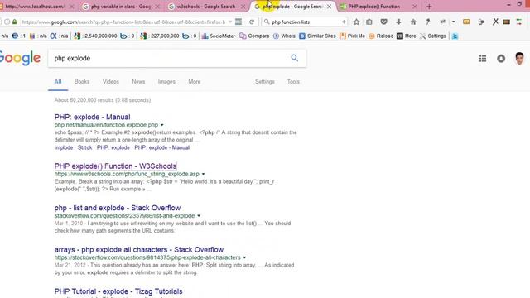Open php - list and explode result

[118, 208]
